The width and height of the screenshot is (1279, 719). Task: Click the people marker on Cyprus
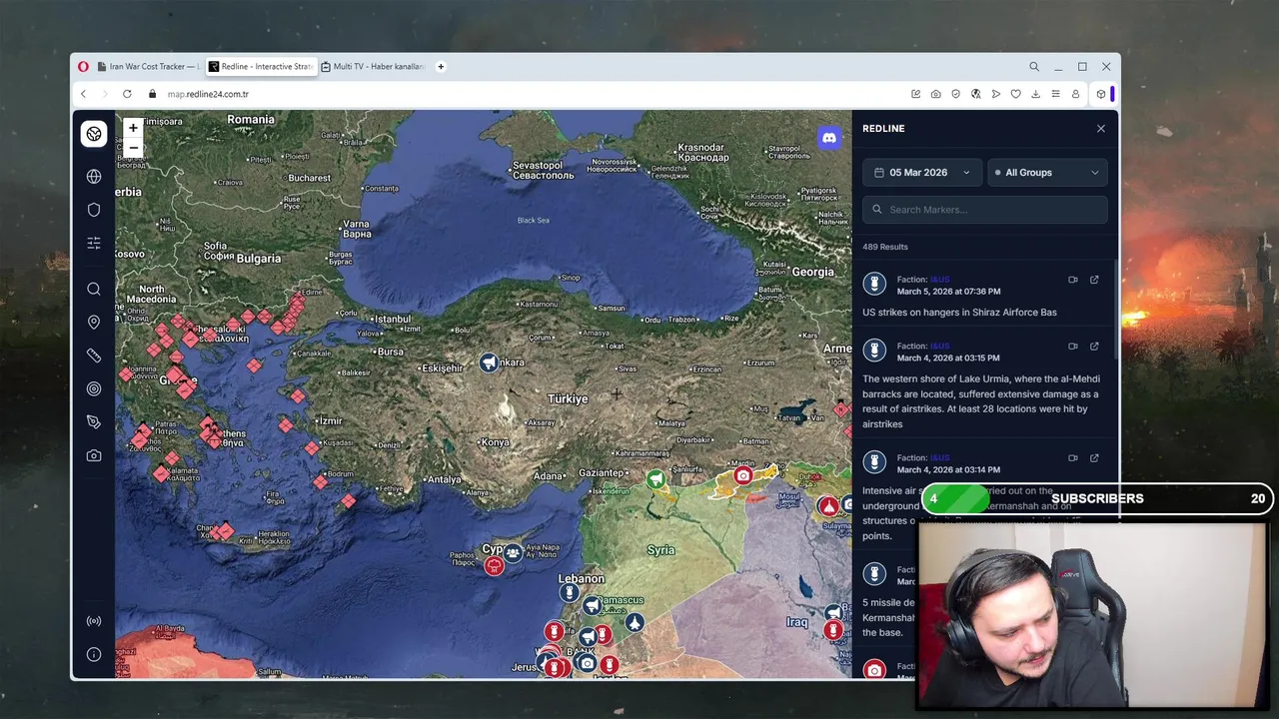(513, 552)
